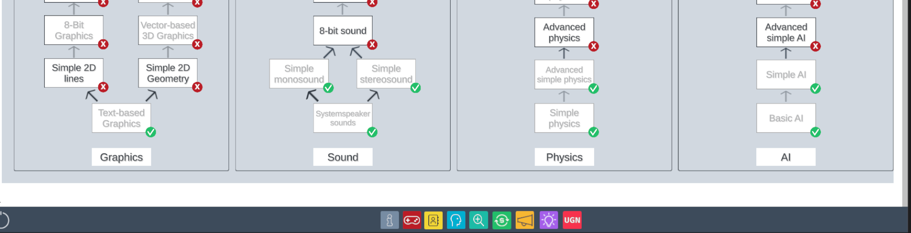Click the Text-based Graphics node
This screenshot has width=911, height=233.
pyautogui.click(x=121, y=118)
